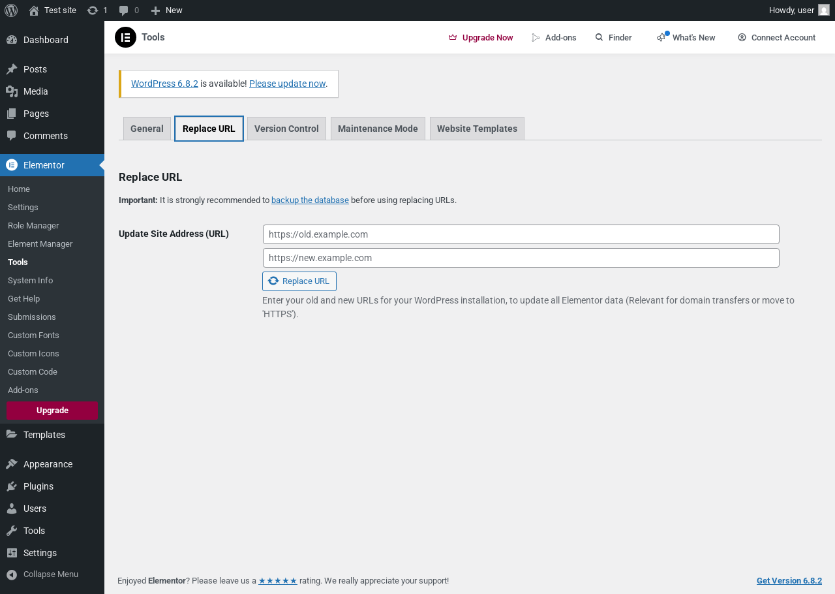Screen dimensions: 835x594
Task: Click the Plugins plug icon
Action: click(x=12, y=486)
